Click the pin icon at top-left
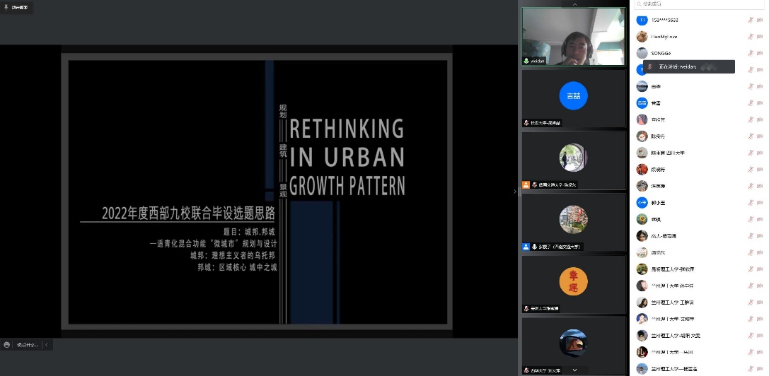The image size is (769, 376). click(6, 7)
